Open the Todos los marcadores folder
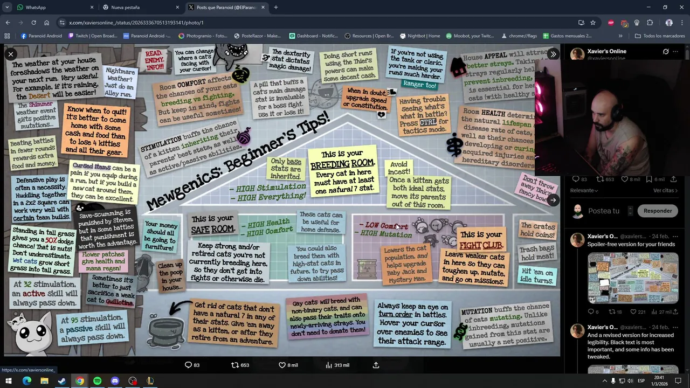This screenshot has height=388, width=690. [660, 36]
